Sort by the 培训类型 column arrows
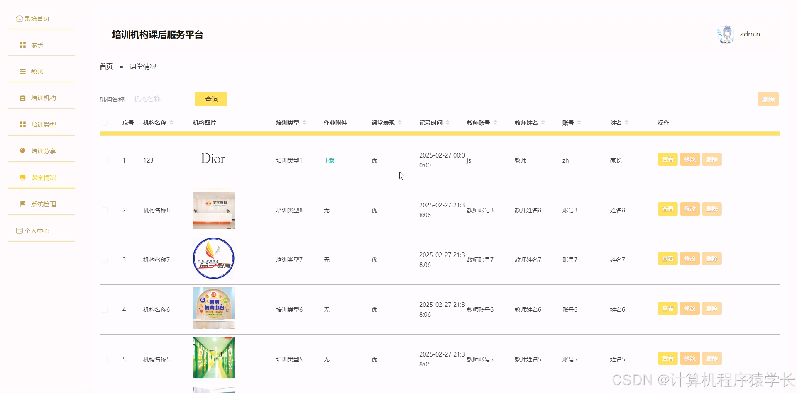This screenshot has width=797, height=393. coord(304,122)
